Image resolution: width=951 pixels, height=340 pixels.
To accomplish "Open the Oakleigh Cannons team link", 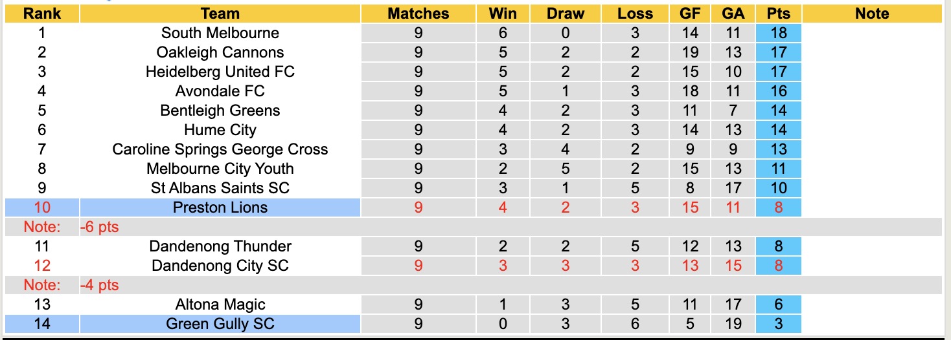I will [220, 52].
